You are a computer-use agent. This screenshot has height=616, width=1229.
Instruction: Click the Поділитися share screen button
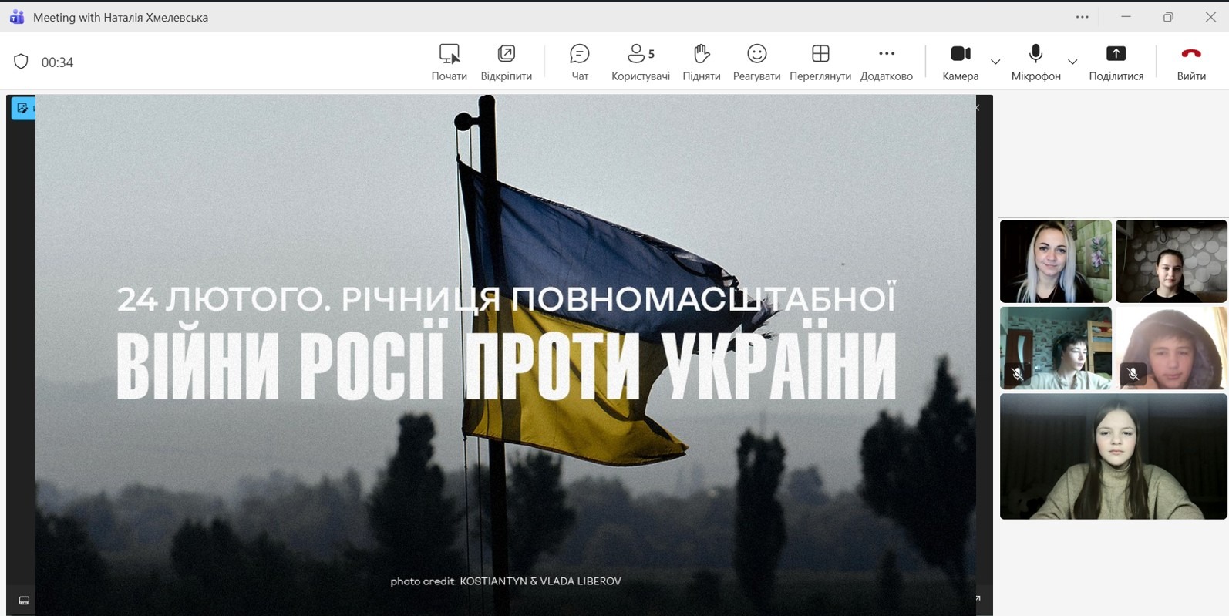(x=1116, y=62)
